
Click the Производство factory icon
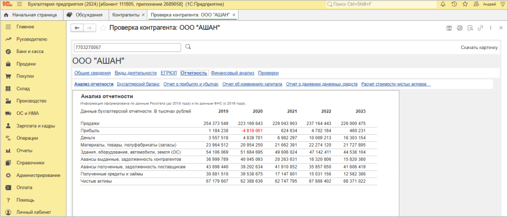point(8,101)
